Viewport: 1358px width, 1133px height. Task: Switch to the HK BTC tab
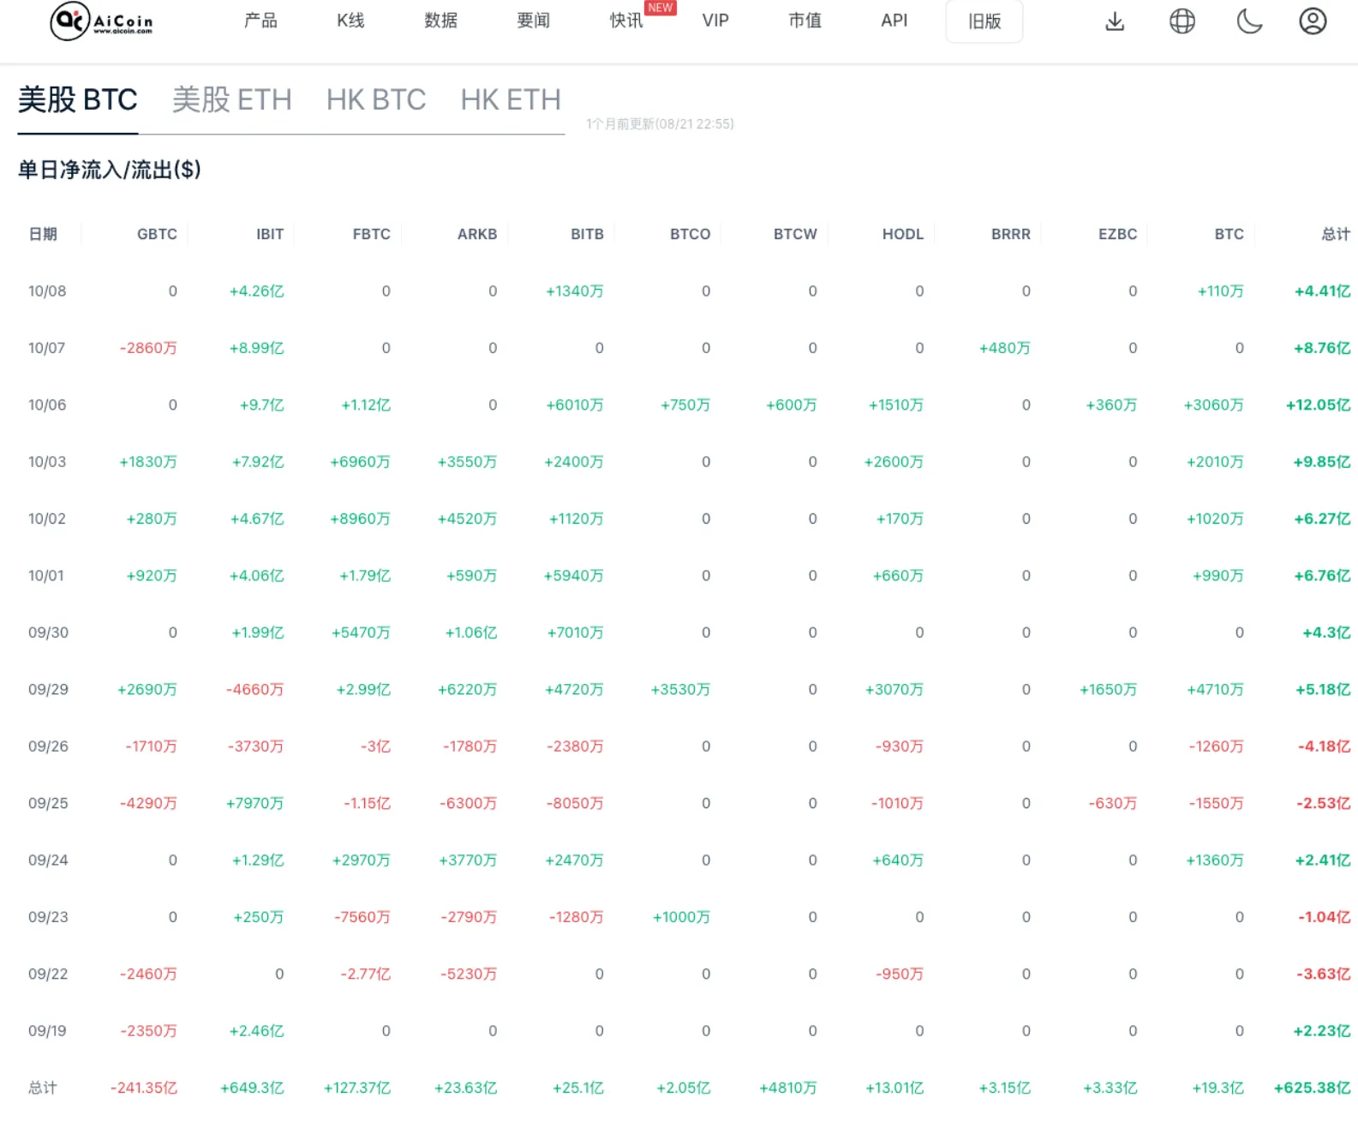(375, 99)
